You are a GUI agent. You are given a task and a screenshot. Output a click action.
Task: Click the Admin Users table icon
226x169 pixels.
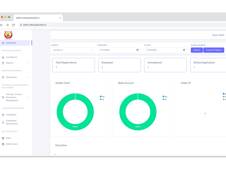coord(3,144)
